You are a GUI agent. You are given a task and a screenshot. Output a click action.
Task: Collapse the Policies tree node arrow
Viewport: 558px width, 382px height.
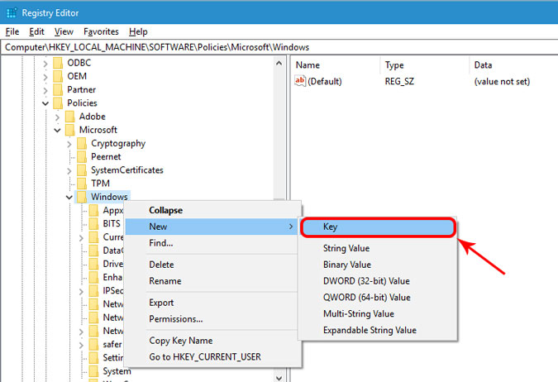(x=45, y=103)
